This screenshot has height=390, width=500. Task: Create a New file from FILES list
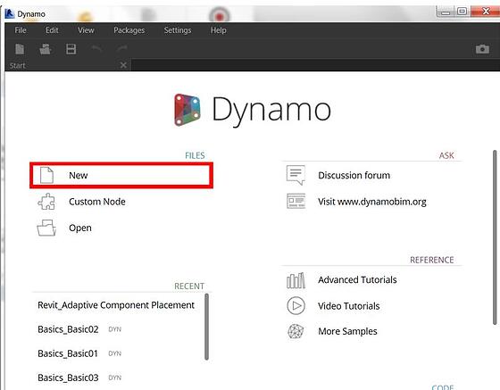coord(121,175)
